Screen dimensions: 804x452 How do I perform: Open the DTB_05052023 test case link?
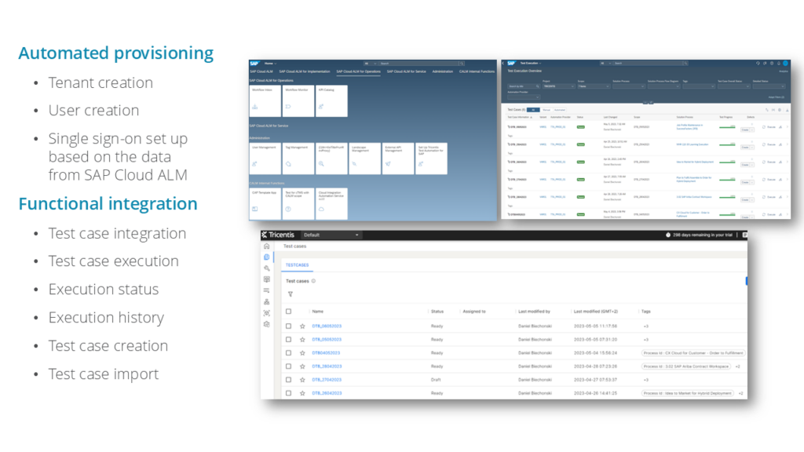(x=327, y=339)
